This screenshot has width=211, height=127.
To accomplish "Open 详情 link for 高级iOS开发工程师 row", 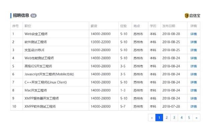I will [x=194, y=66].
